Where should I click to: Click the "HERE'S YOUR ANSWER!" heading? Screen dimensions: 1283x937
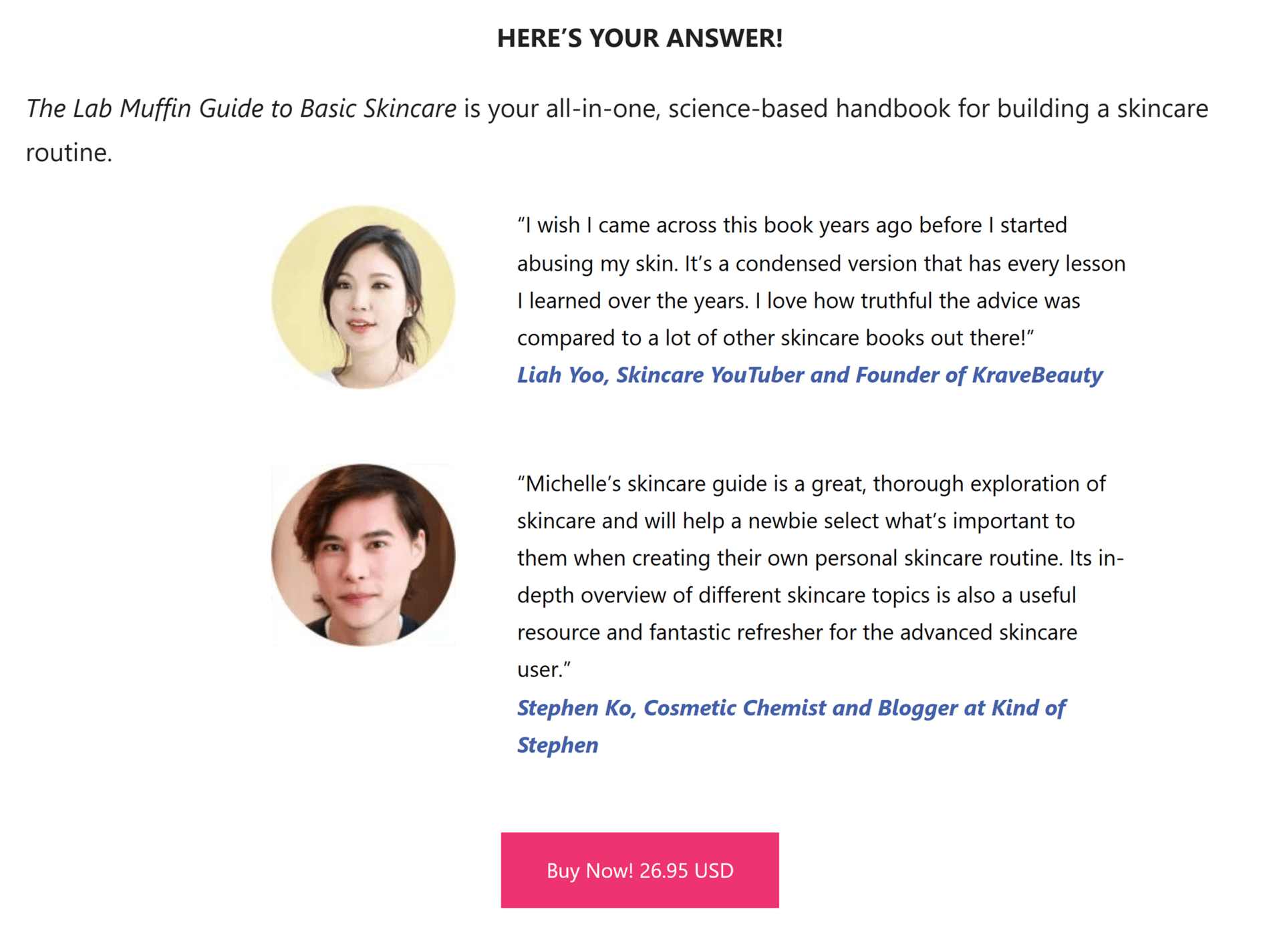coord(639,38)
